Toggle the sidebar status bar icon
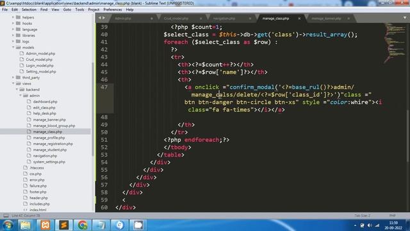Screen dimensions: 410x231 click(x=6, y=216)
